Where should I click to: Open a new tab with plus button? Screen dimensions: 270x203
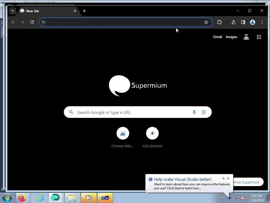(x=84, y=11)
